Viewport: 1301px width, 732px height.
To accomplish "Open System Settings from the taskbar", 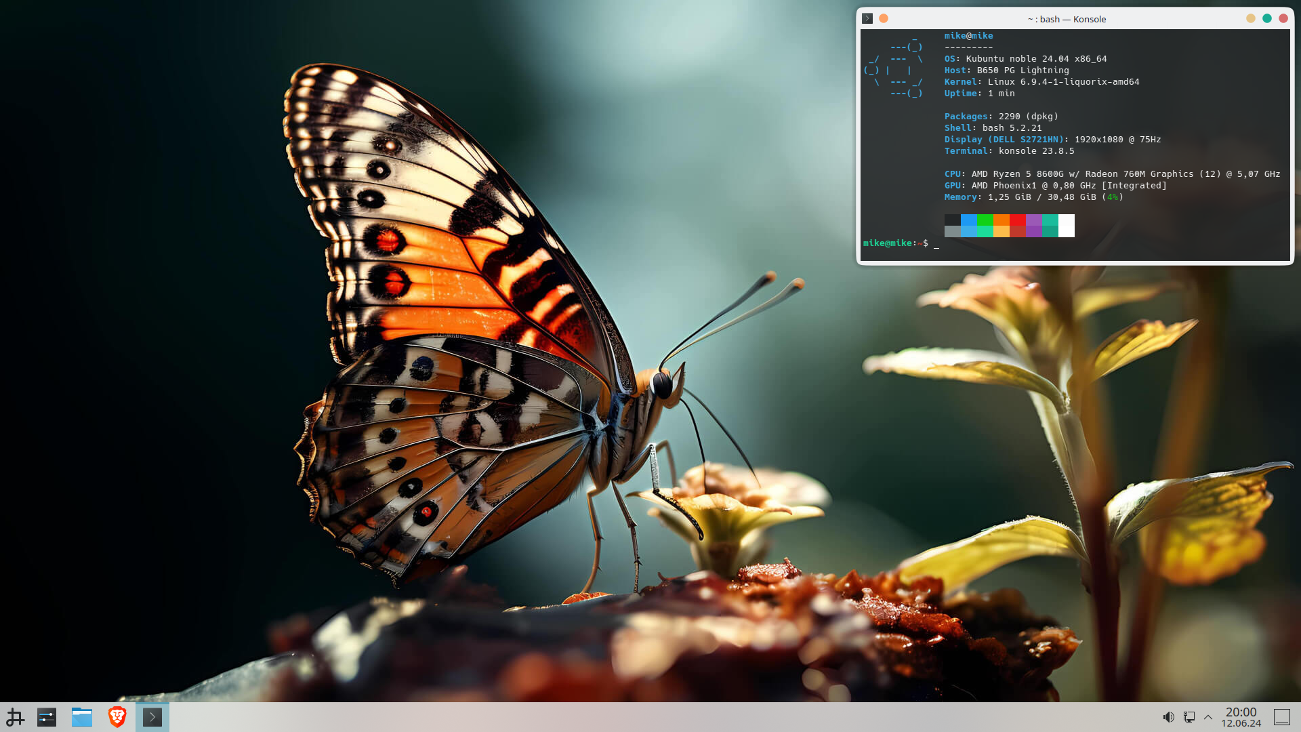I will 47,716.
